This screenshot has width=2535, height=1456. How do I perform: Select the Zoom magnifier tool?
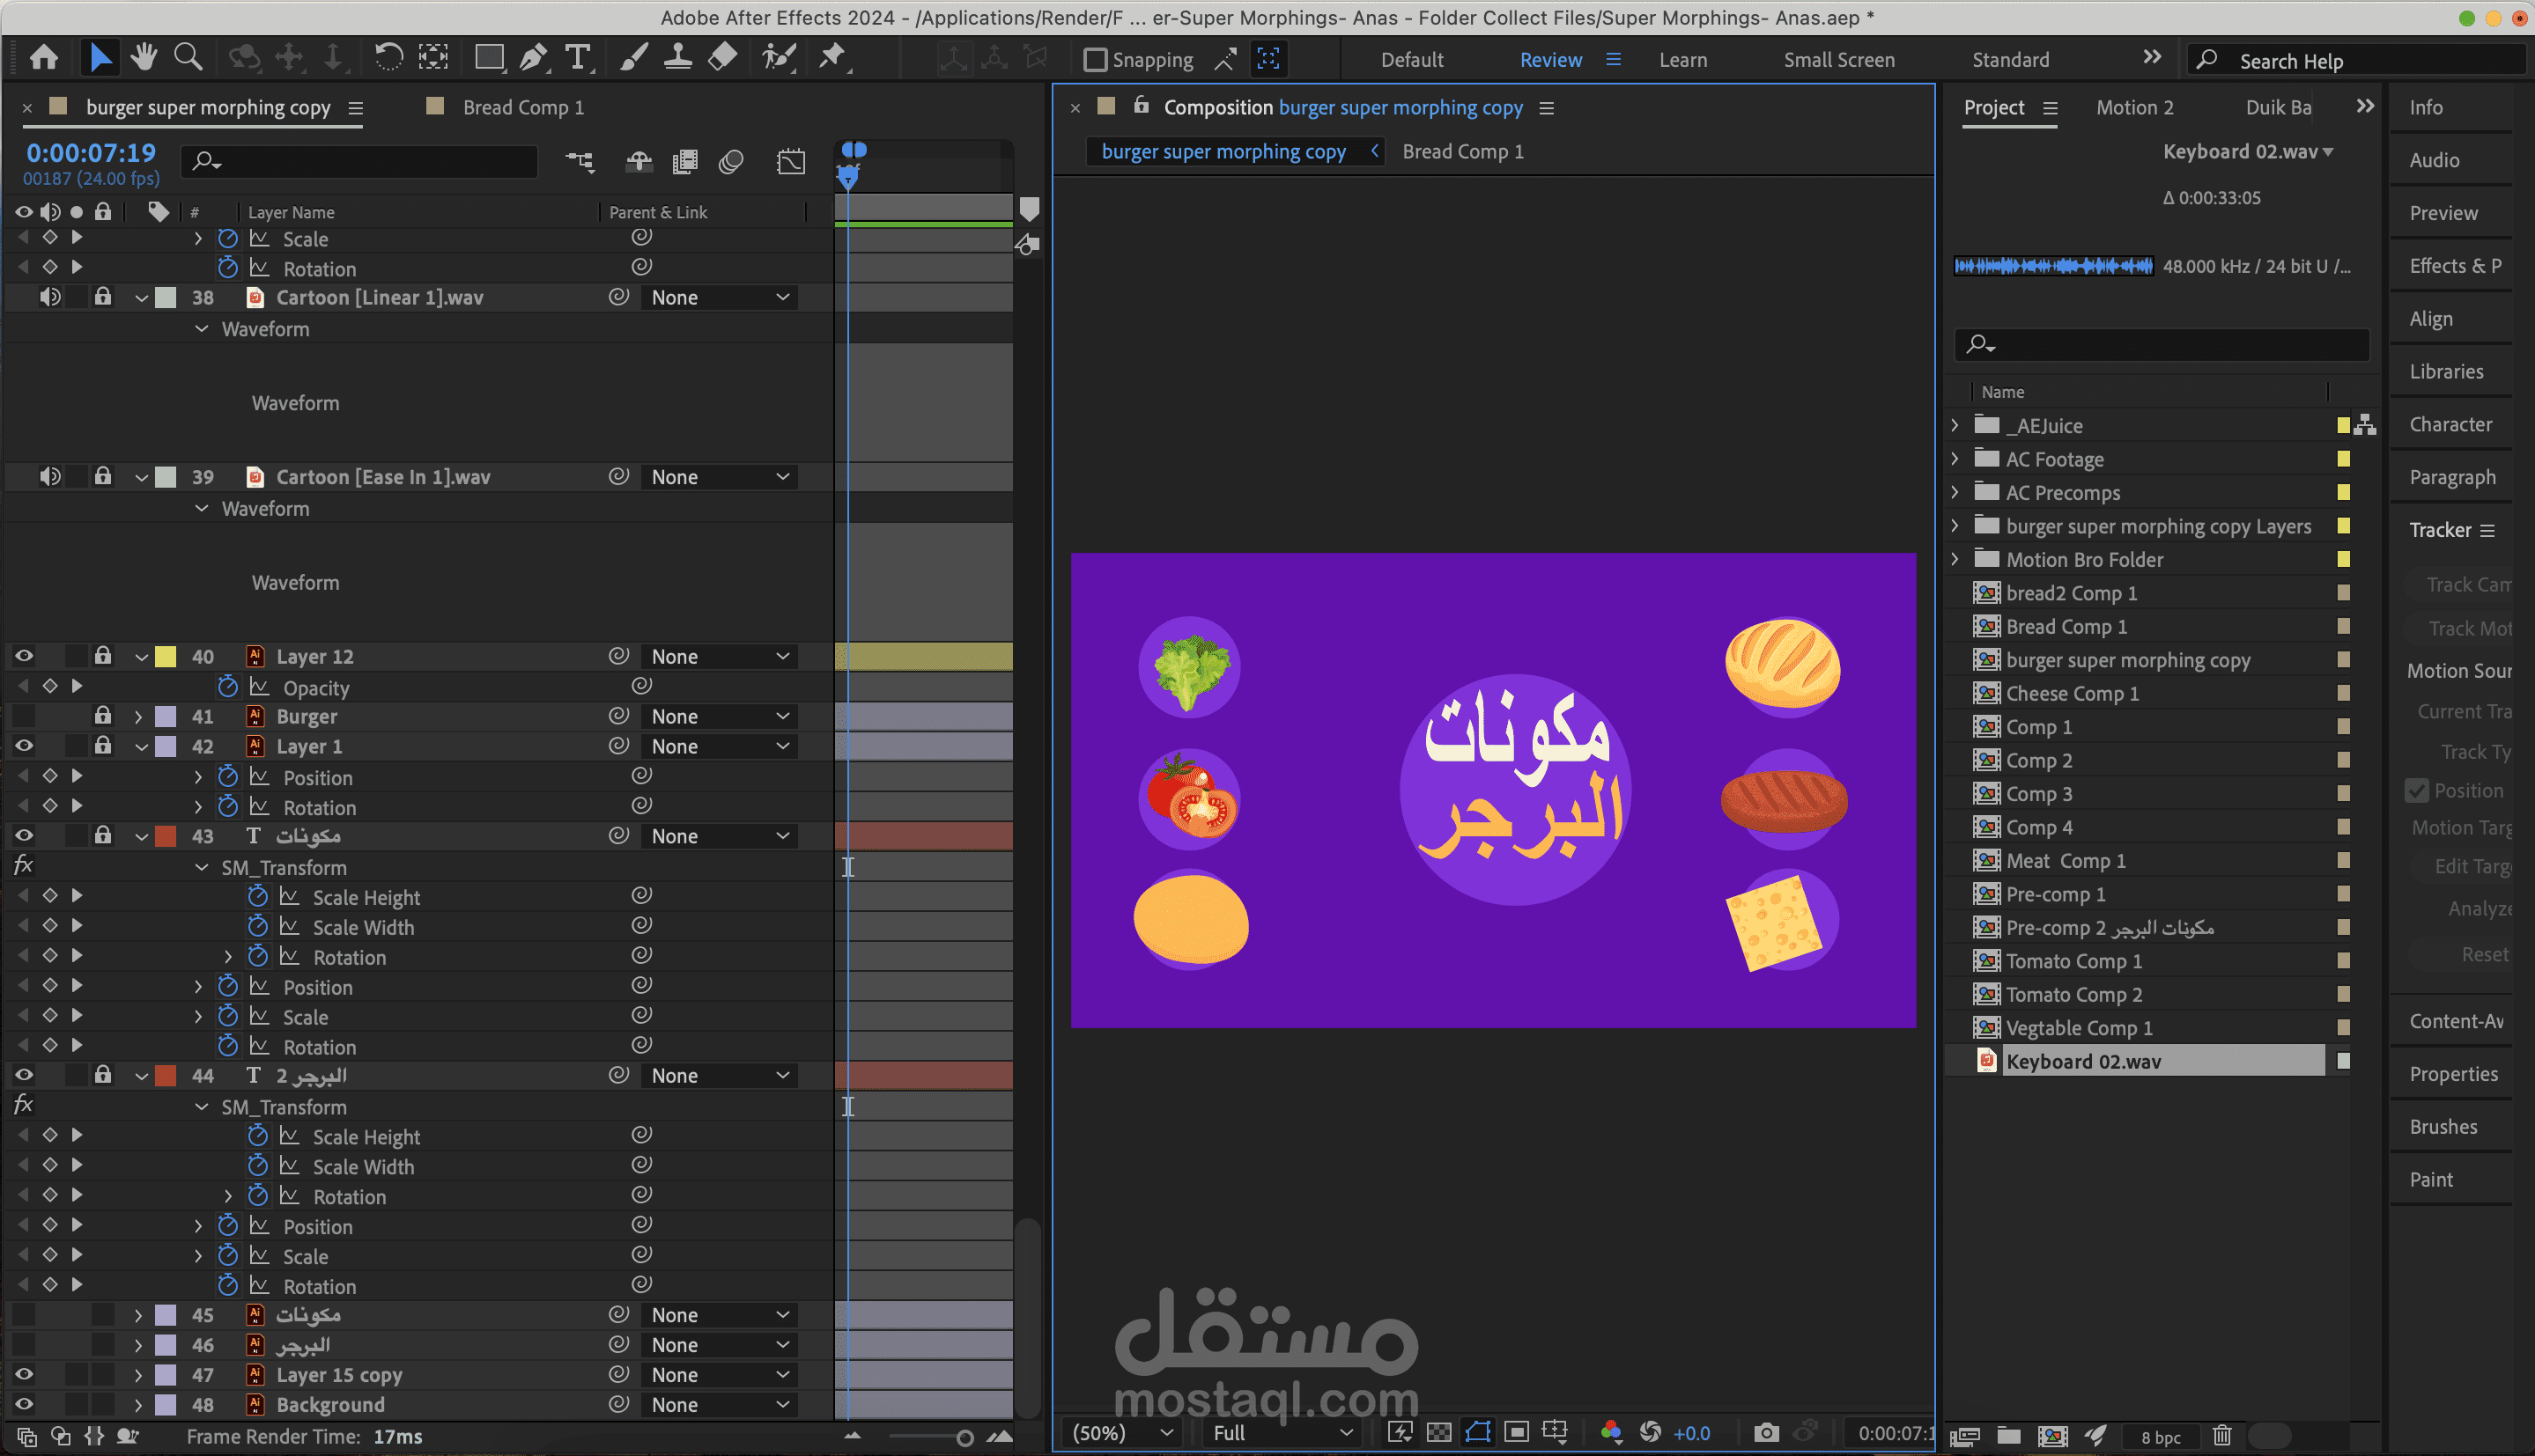187,58
